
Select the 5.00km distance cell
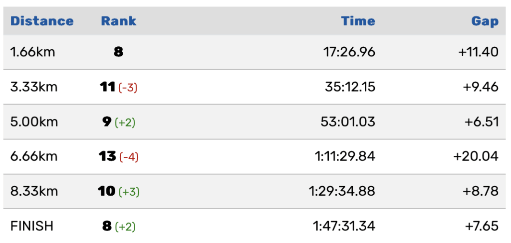[34, 122]
